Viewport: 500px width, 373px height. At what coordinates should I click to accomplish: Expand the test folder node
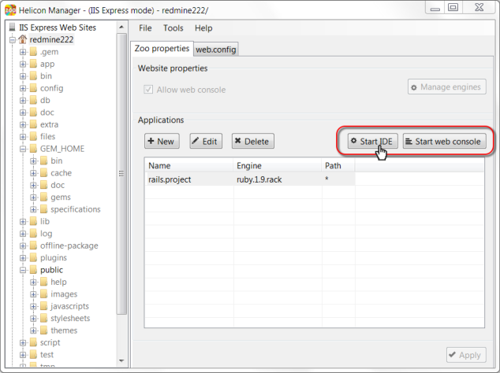pyautogui.click(x=23, y=355)
